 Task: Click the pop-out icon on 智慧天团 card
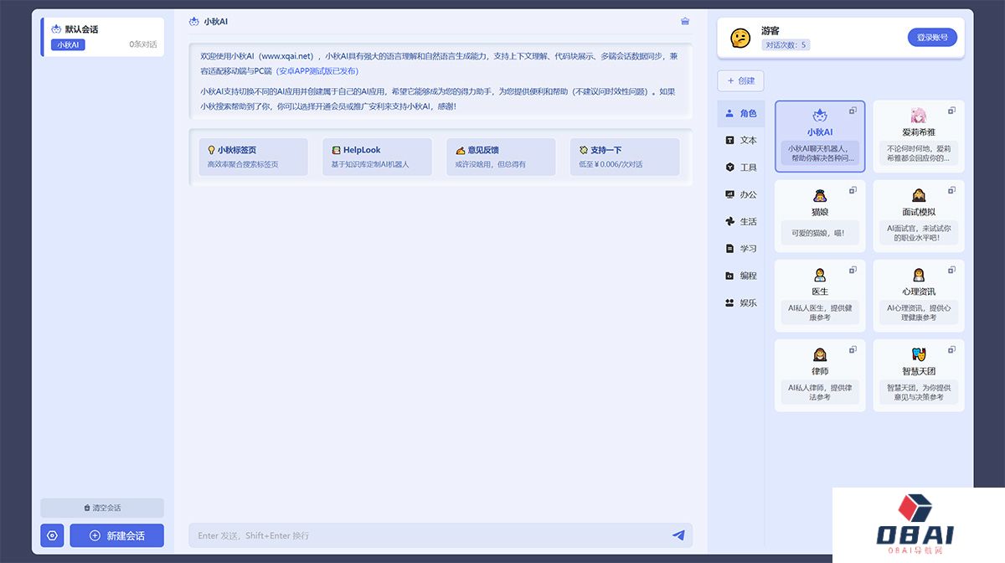pyautogui.click(x=951, y=349)
